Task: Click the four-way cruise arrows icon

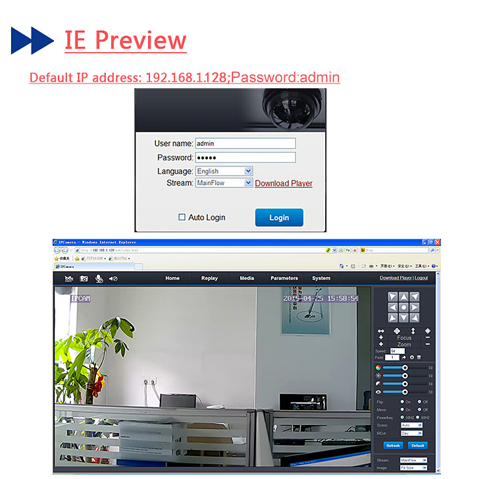Action: click(397, 331)
